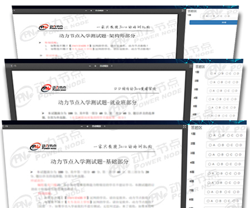The height and width of the screenshot is (208, 250).
Task: Click the 动力节点入学测试题-就业班部分 document title
Action: 97,103
